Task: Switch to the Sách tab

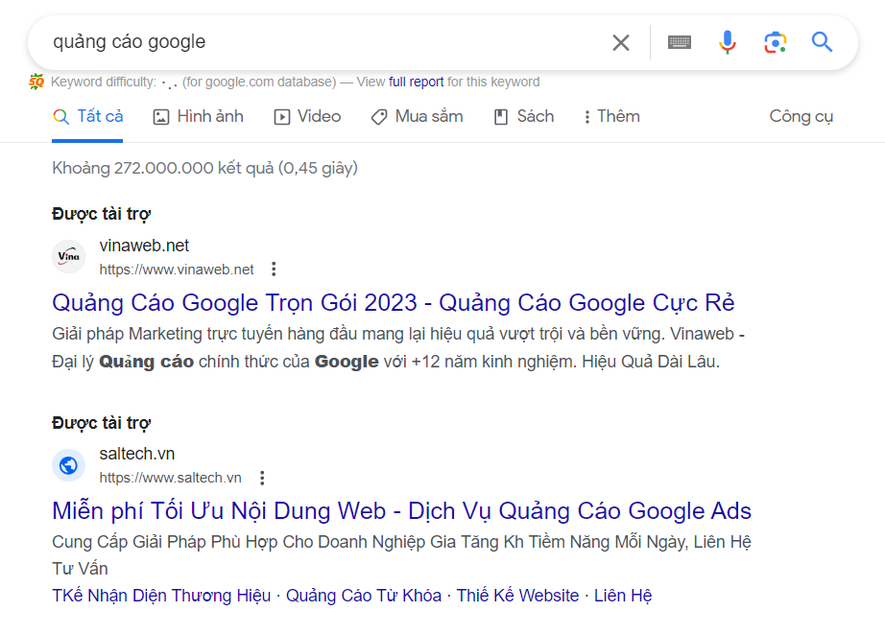Action: pyautogui.click(x=524, y=117)
